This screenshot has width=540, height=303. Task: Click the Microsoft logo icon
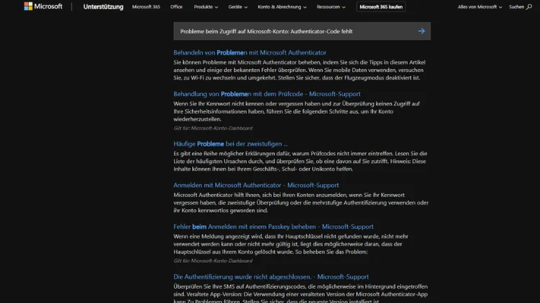[x=28, y=6]
